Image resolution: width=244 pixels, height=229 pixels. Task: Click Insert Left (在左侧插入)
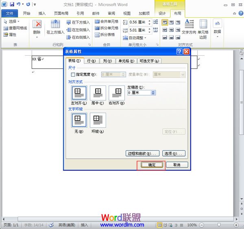(78, 30)
